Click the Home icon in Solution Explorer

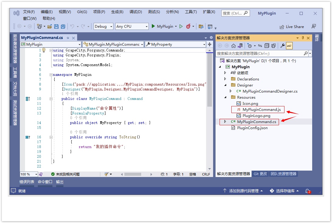tap(233, 46)
